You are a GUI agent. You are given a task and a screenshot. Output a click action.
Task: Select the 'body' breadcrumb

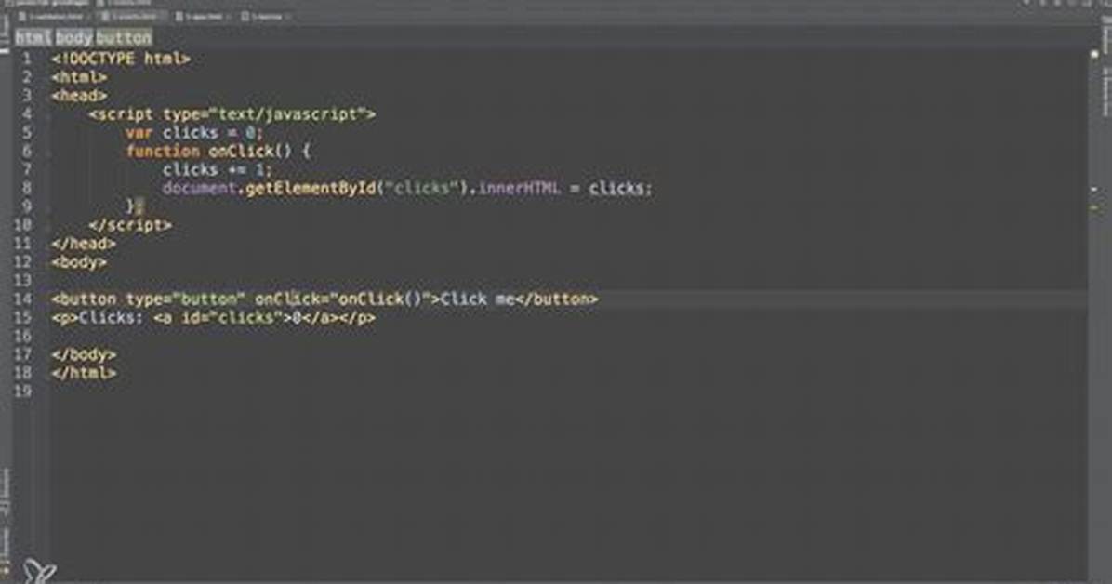coord(73,37)
